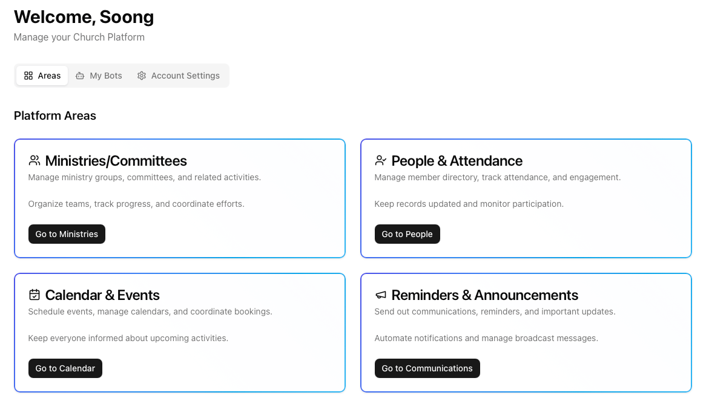709x404 pixels.
Task: Click the Go to People button
Action: coord(407,234)
